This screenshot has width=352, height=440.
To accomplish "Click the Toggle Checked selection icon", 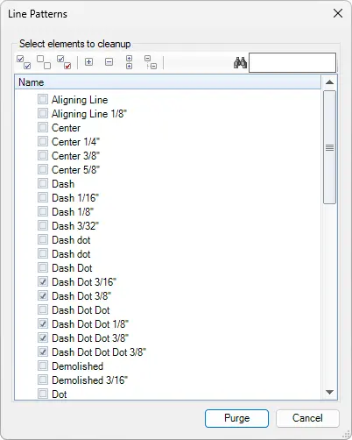I will [x=64, y=62].
